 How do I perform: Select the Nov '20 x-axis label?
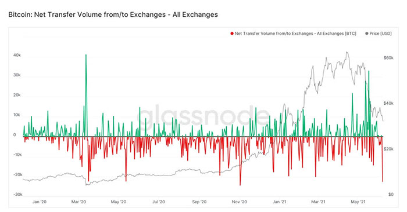(240, 202)
